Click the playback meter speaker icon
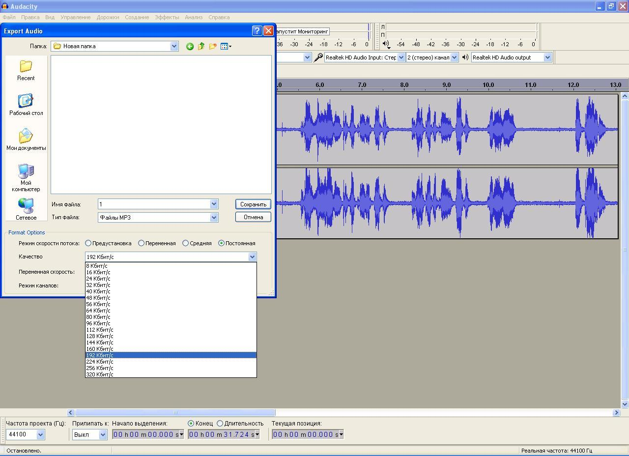Screen dimensions: 629x456 (x=386, y=44)
